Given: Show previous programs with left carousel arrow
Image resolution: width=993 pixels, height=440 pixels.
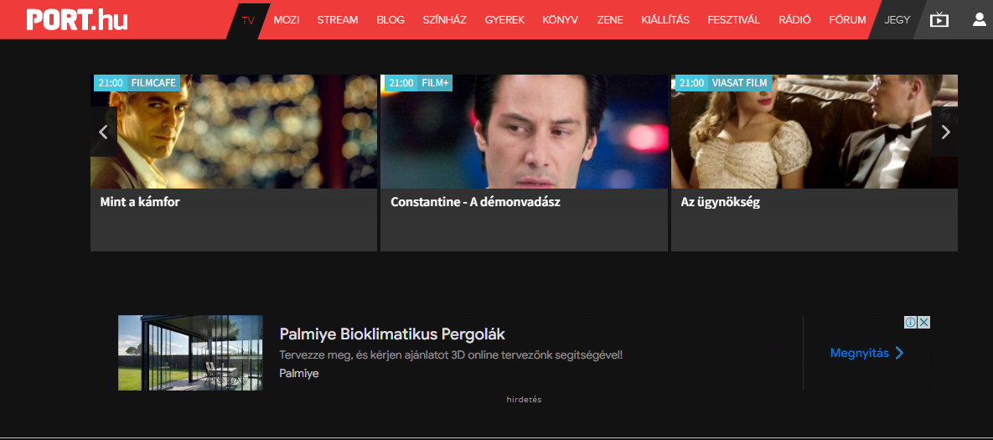Looking at the screenshot, I should pos(104,132).
